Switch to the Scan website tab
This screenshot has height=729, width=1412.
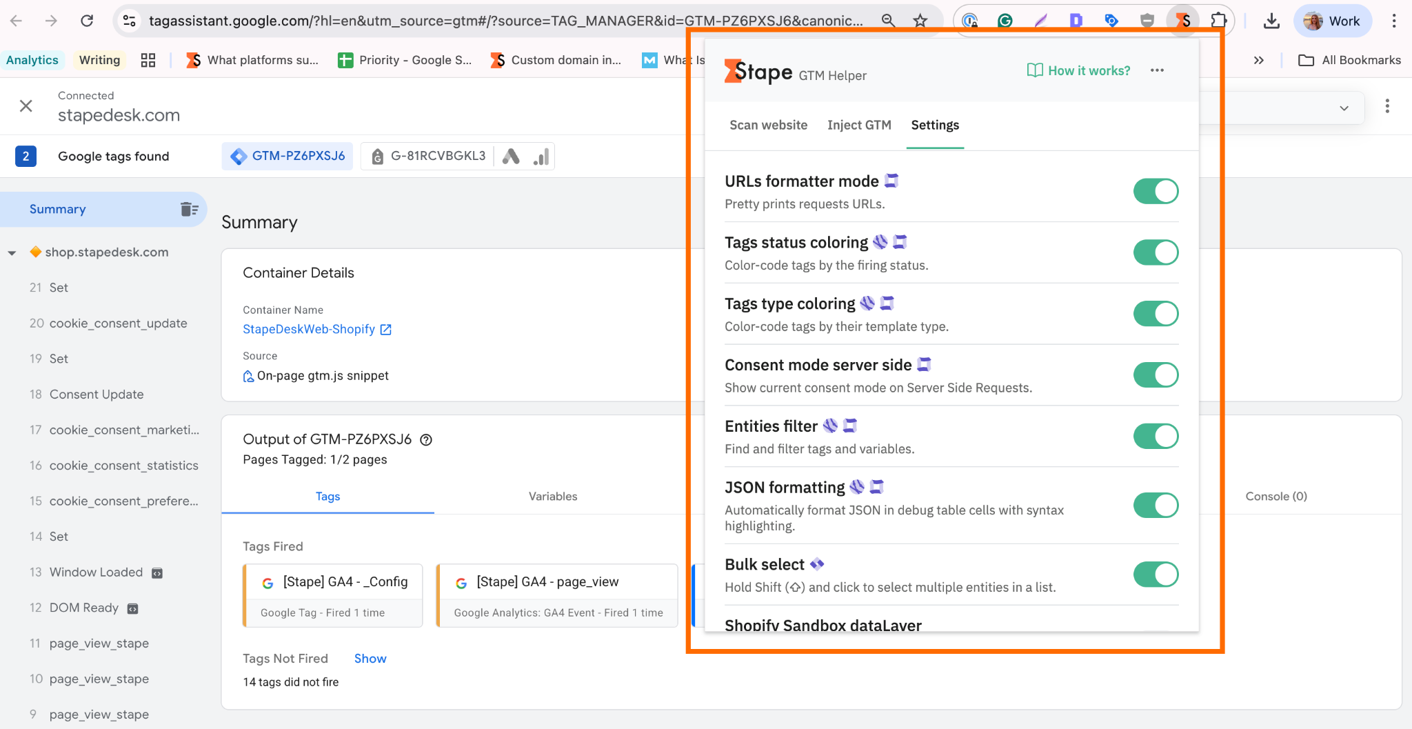click(768, 125)
